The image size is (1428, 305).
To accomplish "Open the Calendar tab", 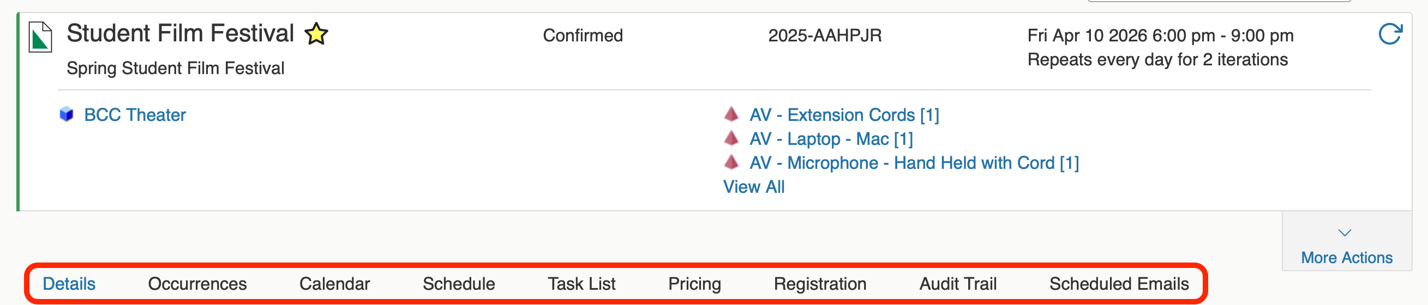I will (334, 284).
